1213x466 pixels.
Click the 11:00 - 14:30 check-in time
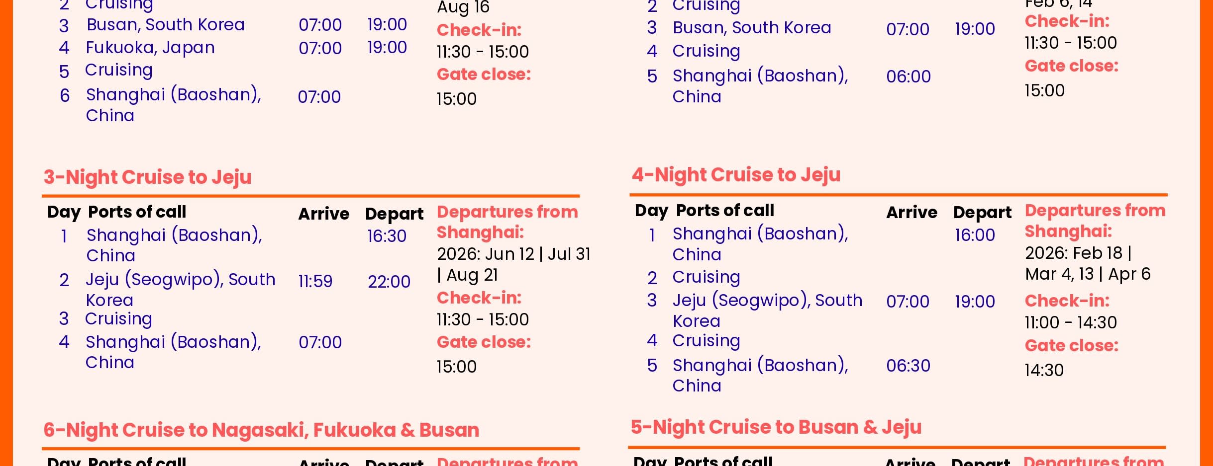tap(1071, 322)
